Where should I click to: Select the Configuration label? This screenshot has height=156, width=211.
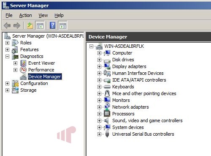(34, 83)
